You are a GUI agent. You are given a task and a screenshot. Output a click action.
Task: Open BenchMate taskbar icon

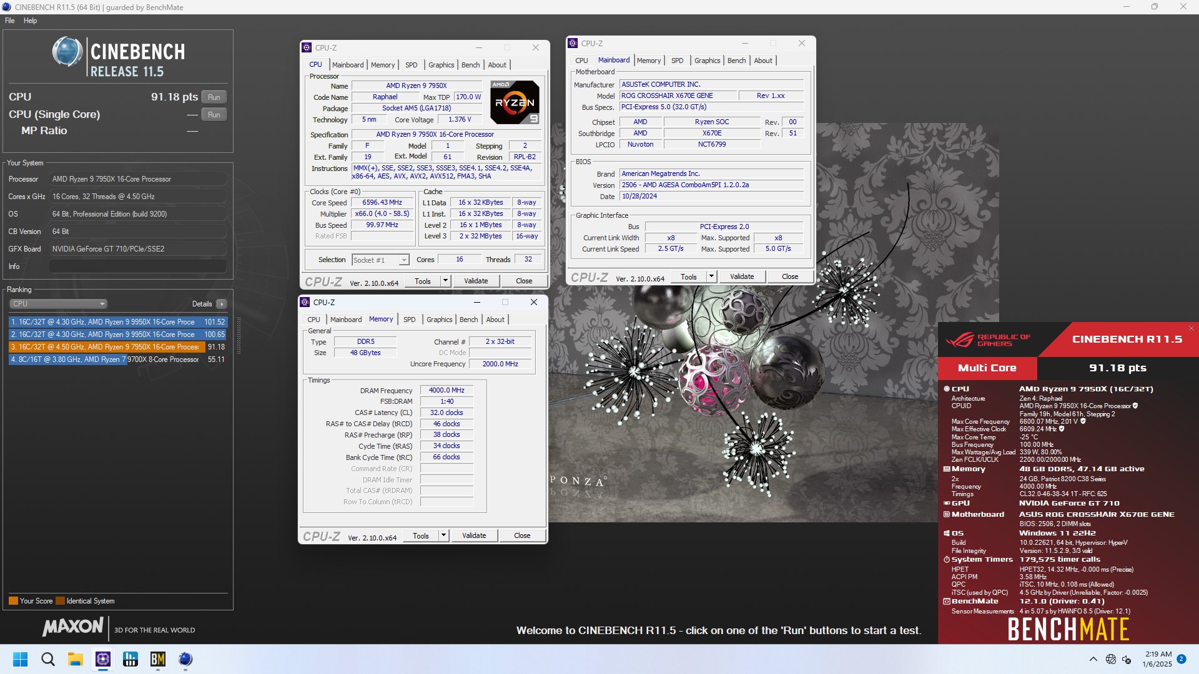coord(158,659)
